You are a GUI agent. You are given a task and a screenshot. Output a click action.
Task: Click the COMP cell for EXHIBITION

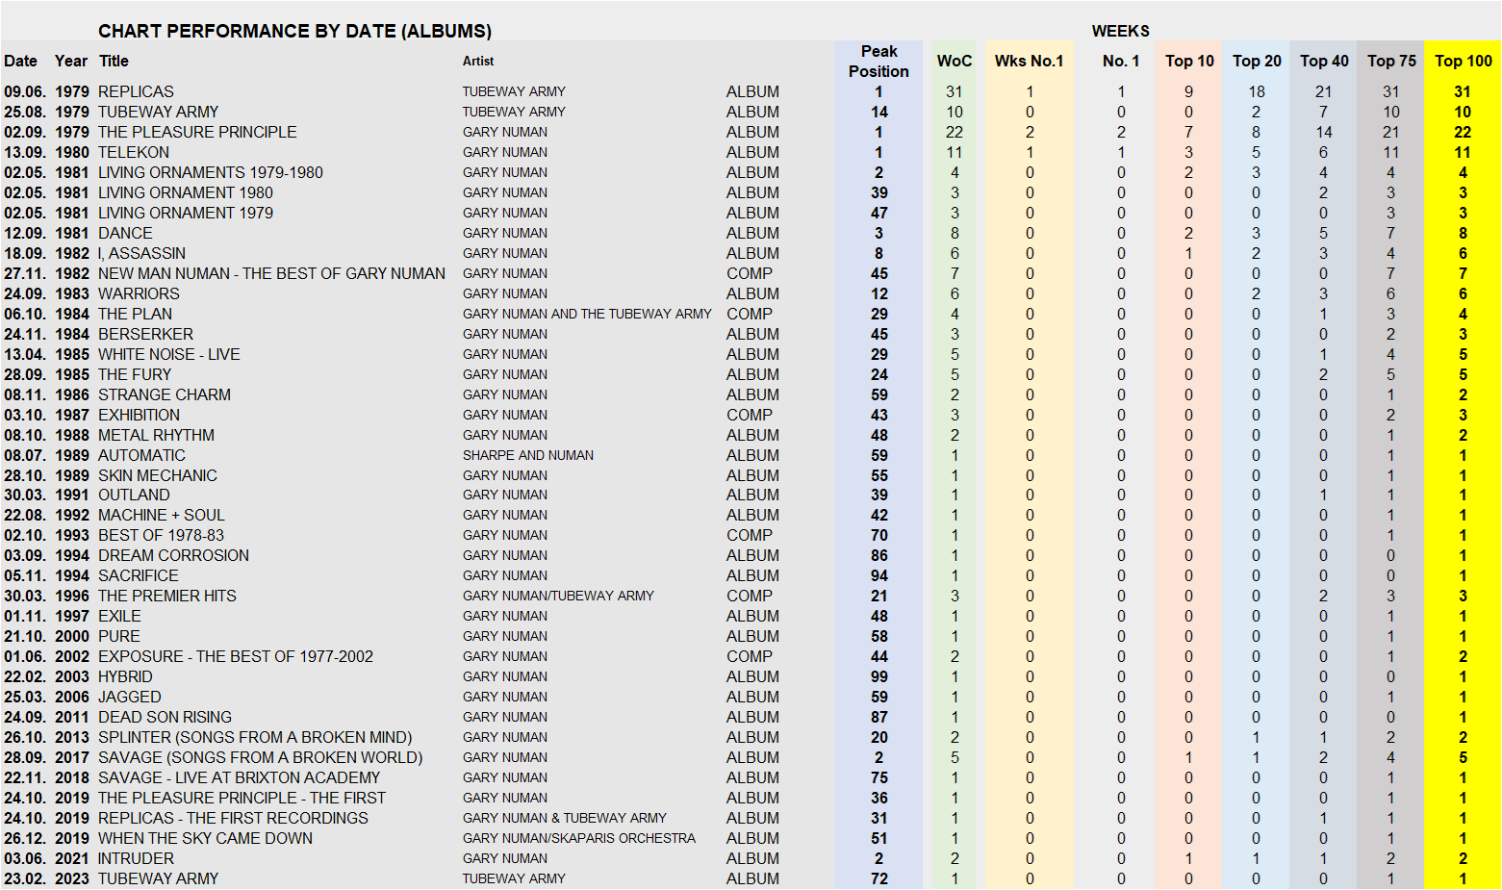(751, 414)
